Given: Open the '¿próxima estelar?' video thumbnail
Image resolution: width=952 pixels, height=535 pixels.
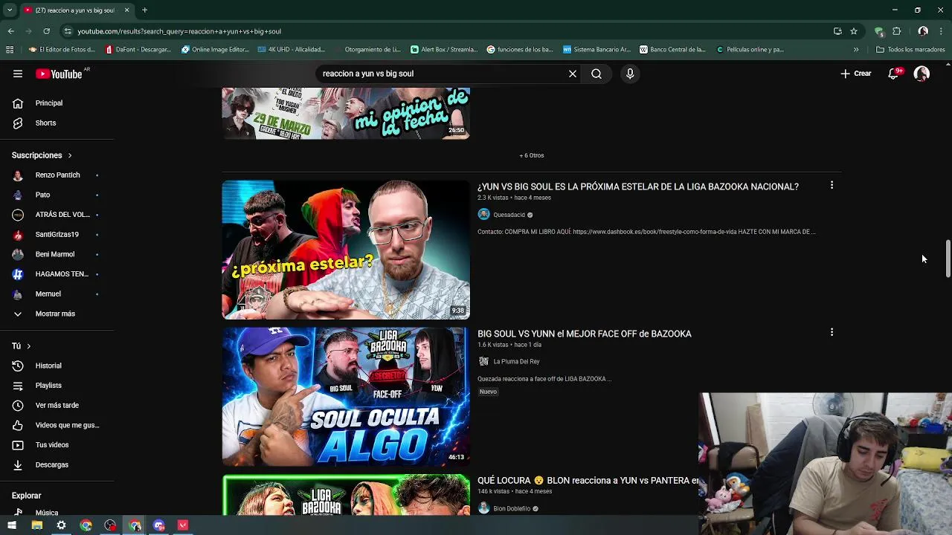Looking at the screenshot, I should coord(346,250).
